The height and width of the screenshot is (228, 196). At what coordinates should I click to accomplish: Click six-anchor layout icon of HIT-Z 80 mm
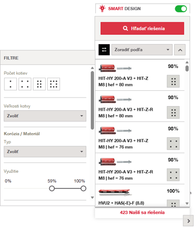coord(173,81)
